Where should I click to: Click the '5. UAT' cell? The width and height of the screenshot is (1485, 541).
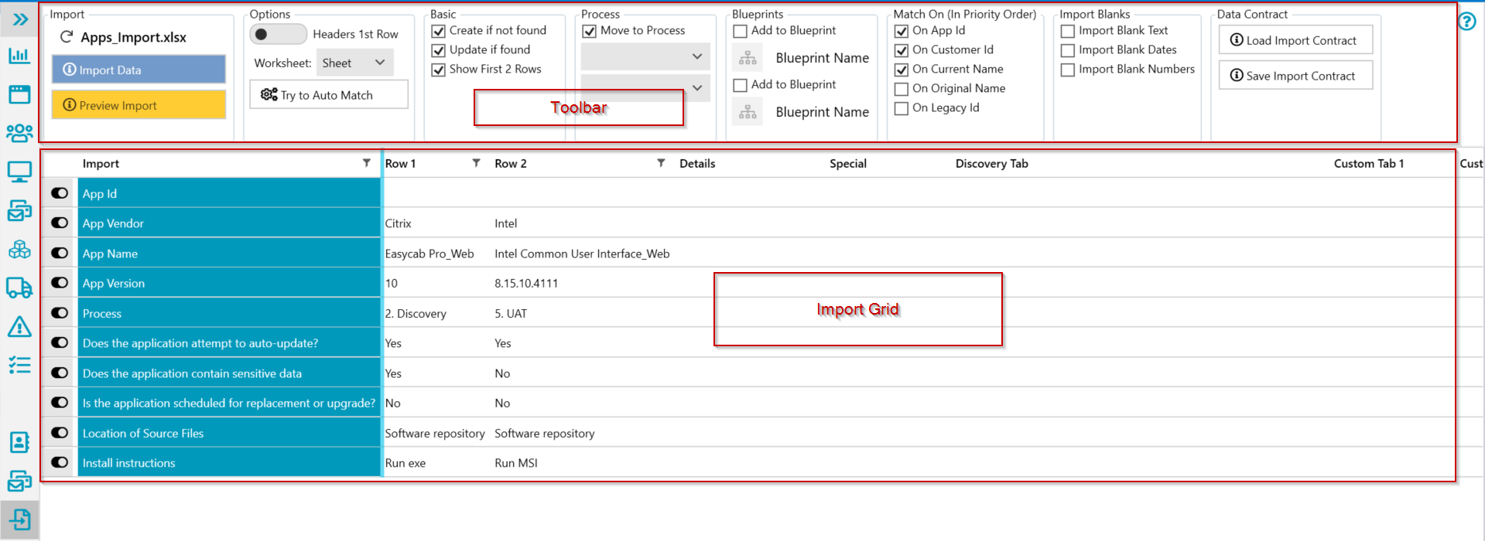(511, 314)
